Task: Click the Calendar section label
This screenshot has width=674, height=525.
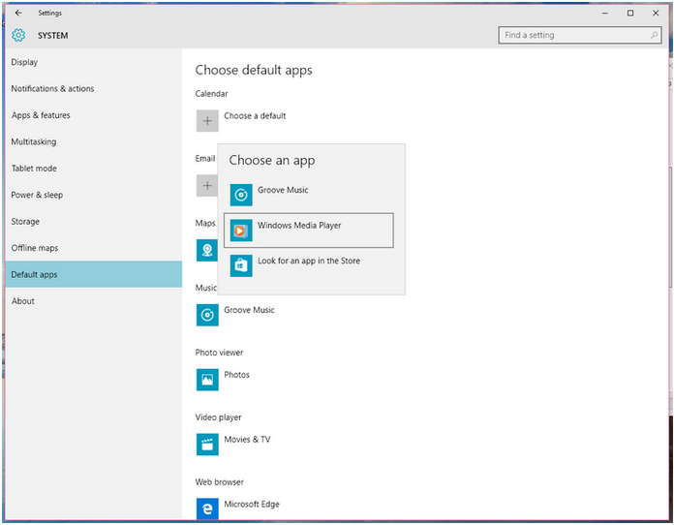Action: [x=211, y=94]
